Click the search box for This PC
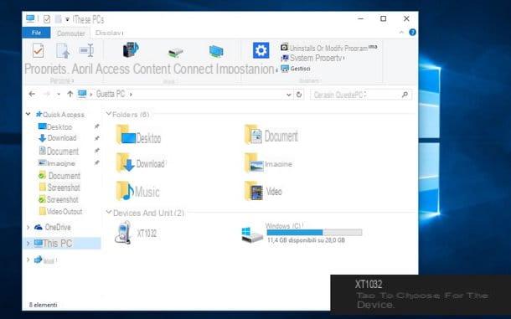Viewport: 511px width, 319px height. (361, 95)
